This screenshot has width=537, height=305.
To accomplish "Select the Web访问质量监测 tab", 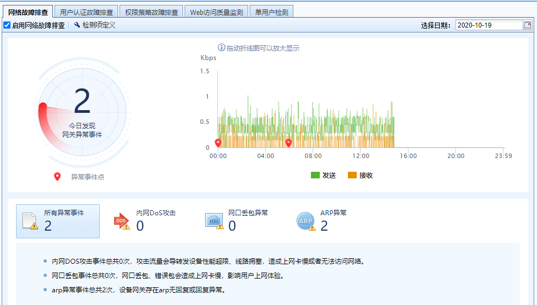I will (216, 12).
